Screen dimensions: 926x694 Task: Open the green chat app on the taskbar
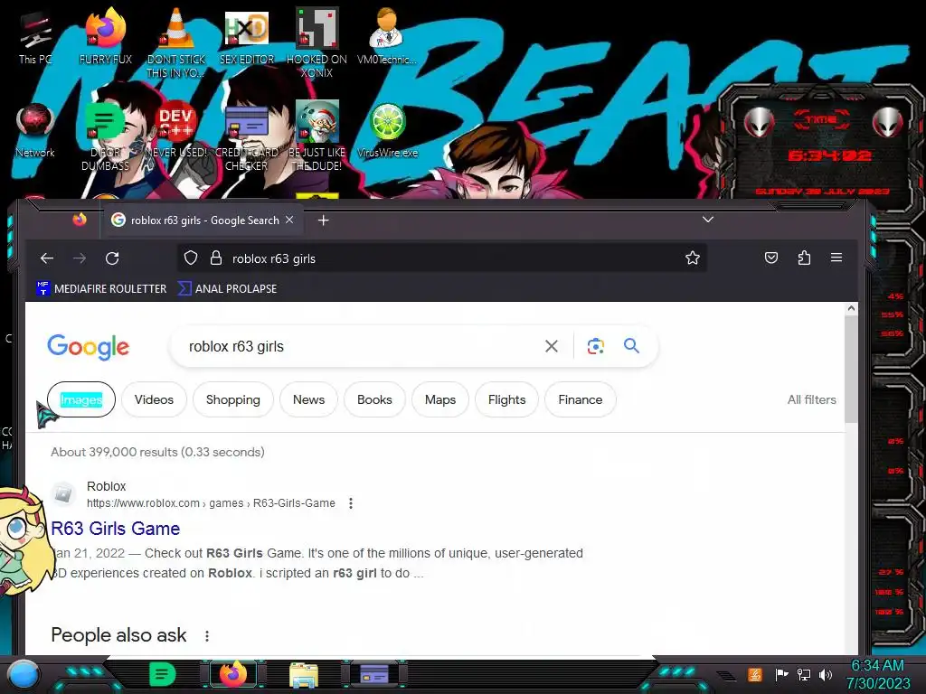coord(163,674)
